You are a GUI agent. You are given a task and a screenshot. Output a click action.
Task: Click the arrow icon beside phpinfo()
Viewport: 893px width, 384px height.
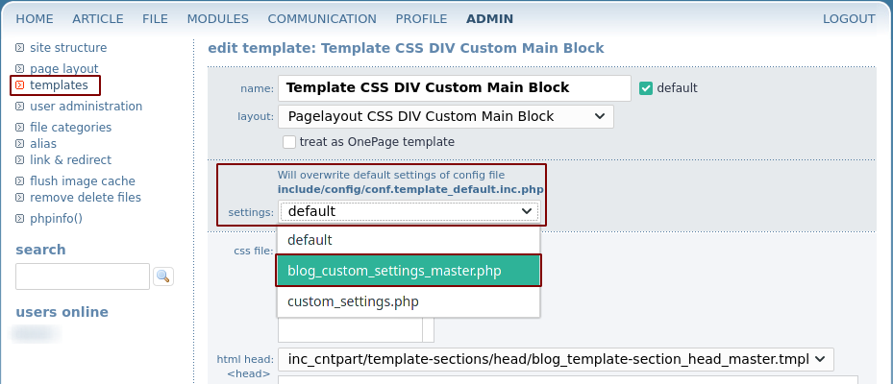click(20, 219)
